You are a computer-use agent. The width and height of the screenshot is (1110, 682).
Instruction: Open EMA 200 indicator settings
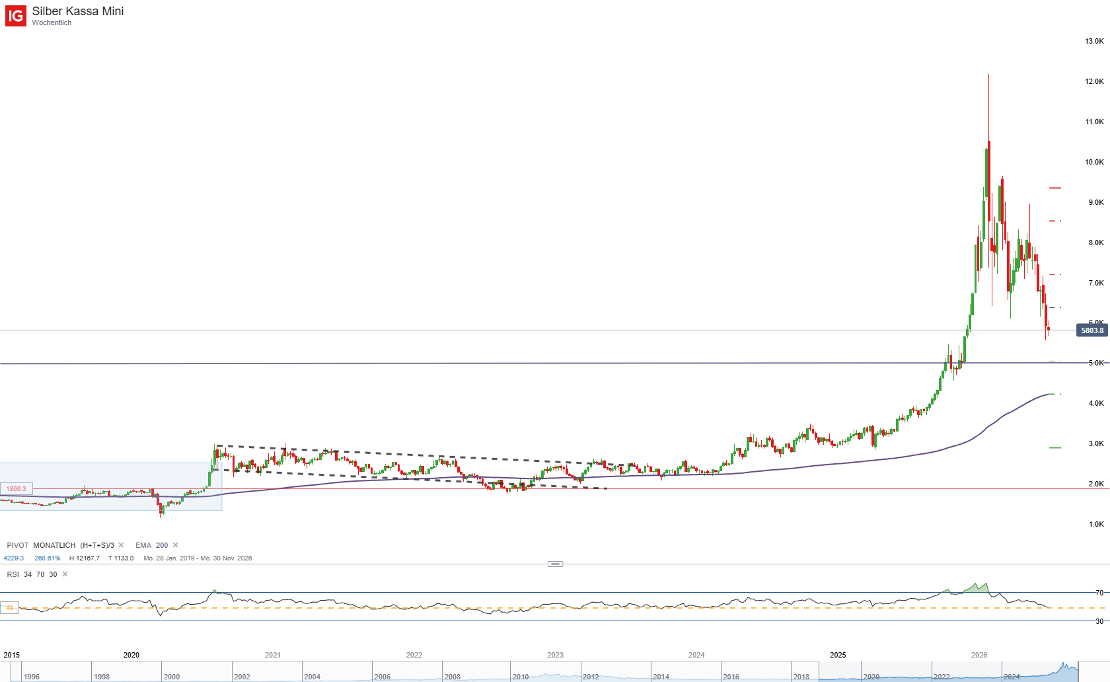152,545
